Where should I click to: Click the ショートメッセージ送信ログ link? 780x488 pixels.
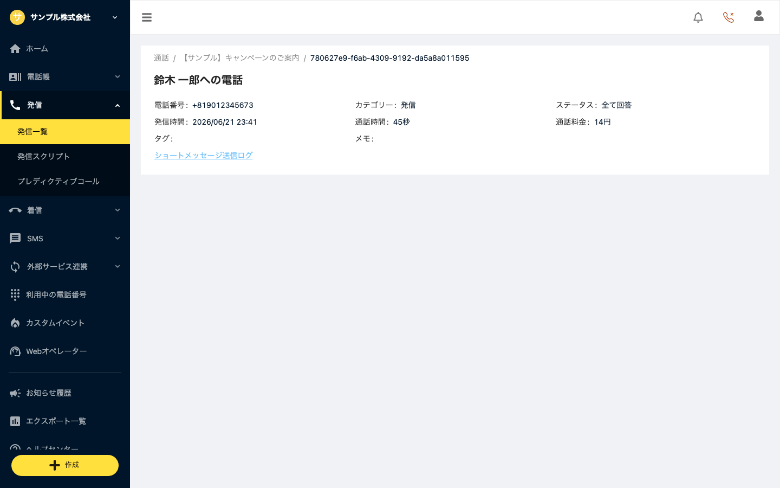tap(204, 156)
